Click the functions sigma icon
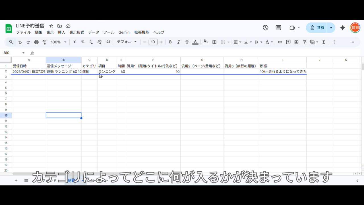This screenshot has width=364, height=205. click(324, 42)
